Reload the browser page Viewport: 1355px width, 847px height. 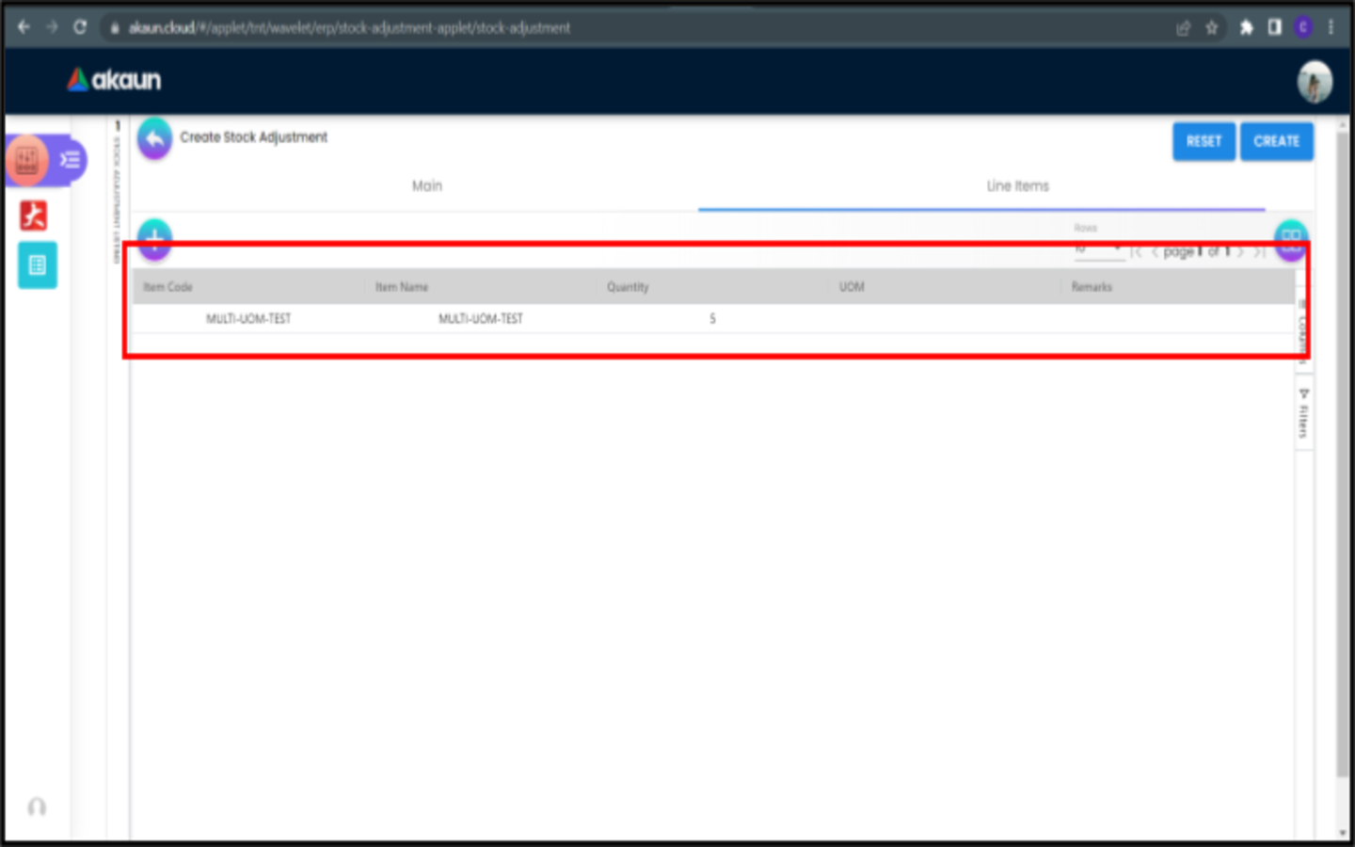(x=80, y=27)
